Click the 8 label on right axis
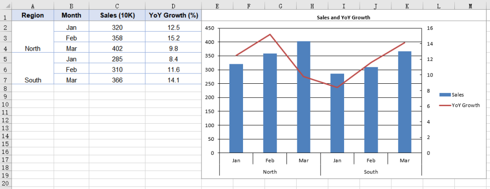The width and height of the screenshot is (490, 189). (x=429, y=91)
